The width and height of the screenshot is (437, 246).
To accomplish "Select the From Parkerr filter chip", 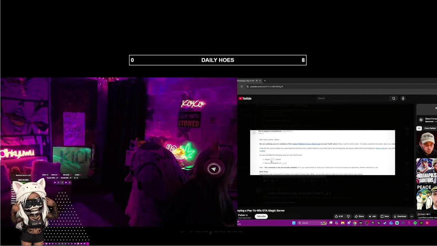I will [x=430, y=128].
